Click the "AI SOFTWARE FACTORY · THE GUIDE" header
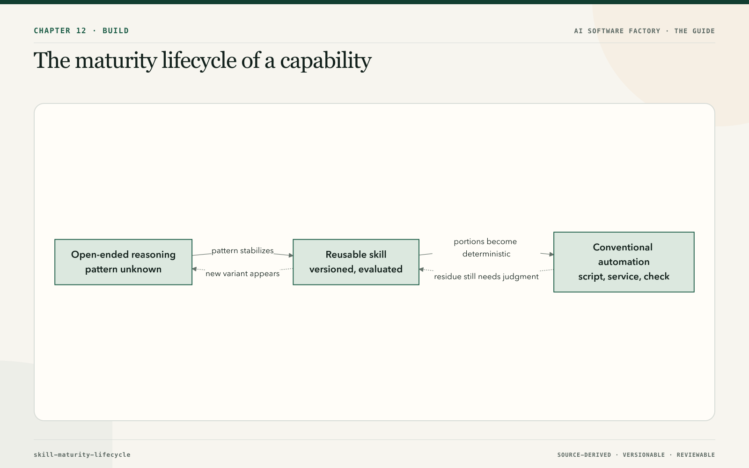Image resolution: width=749 pixels, height=468 pixels. pos(645,31)
